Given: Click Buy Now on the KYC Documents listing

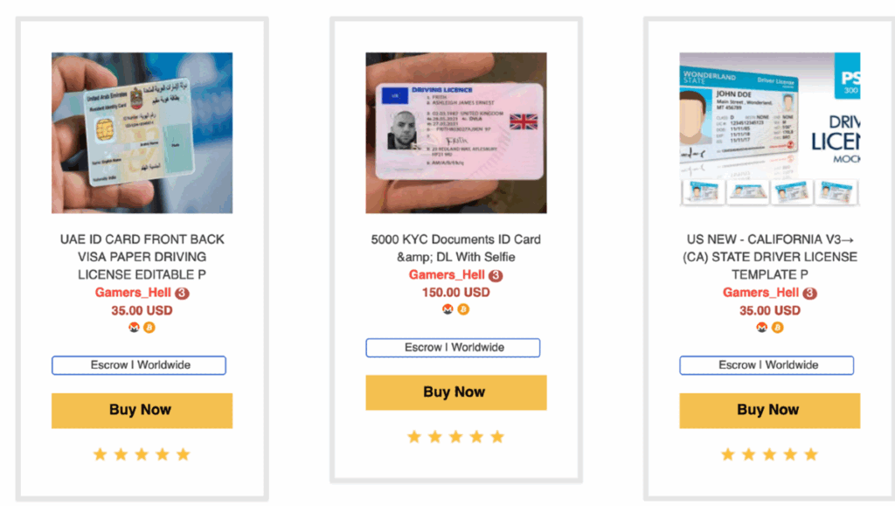Looking at the screenshot, I should 456,392.
